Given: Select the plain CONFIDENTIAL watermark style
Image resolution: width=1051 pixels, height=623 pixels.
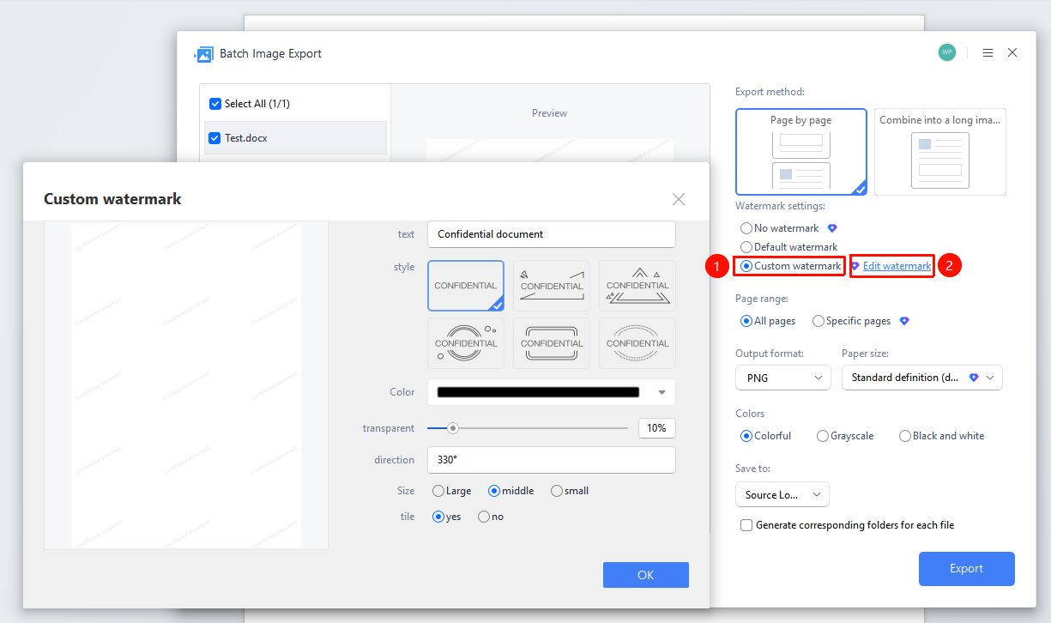Looking at the screenshot, I should (466, 286).
